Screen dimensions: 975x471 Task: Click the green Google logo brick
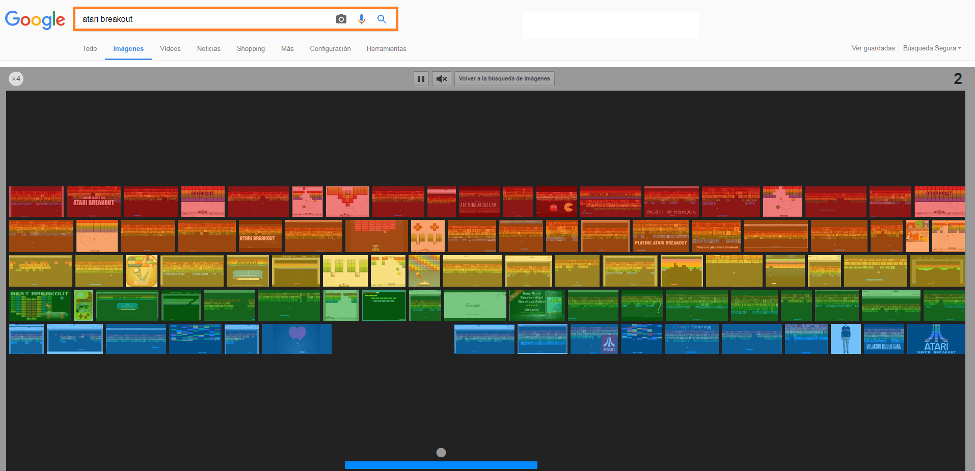click(475, 305)
